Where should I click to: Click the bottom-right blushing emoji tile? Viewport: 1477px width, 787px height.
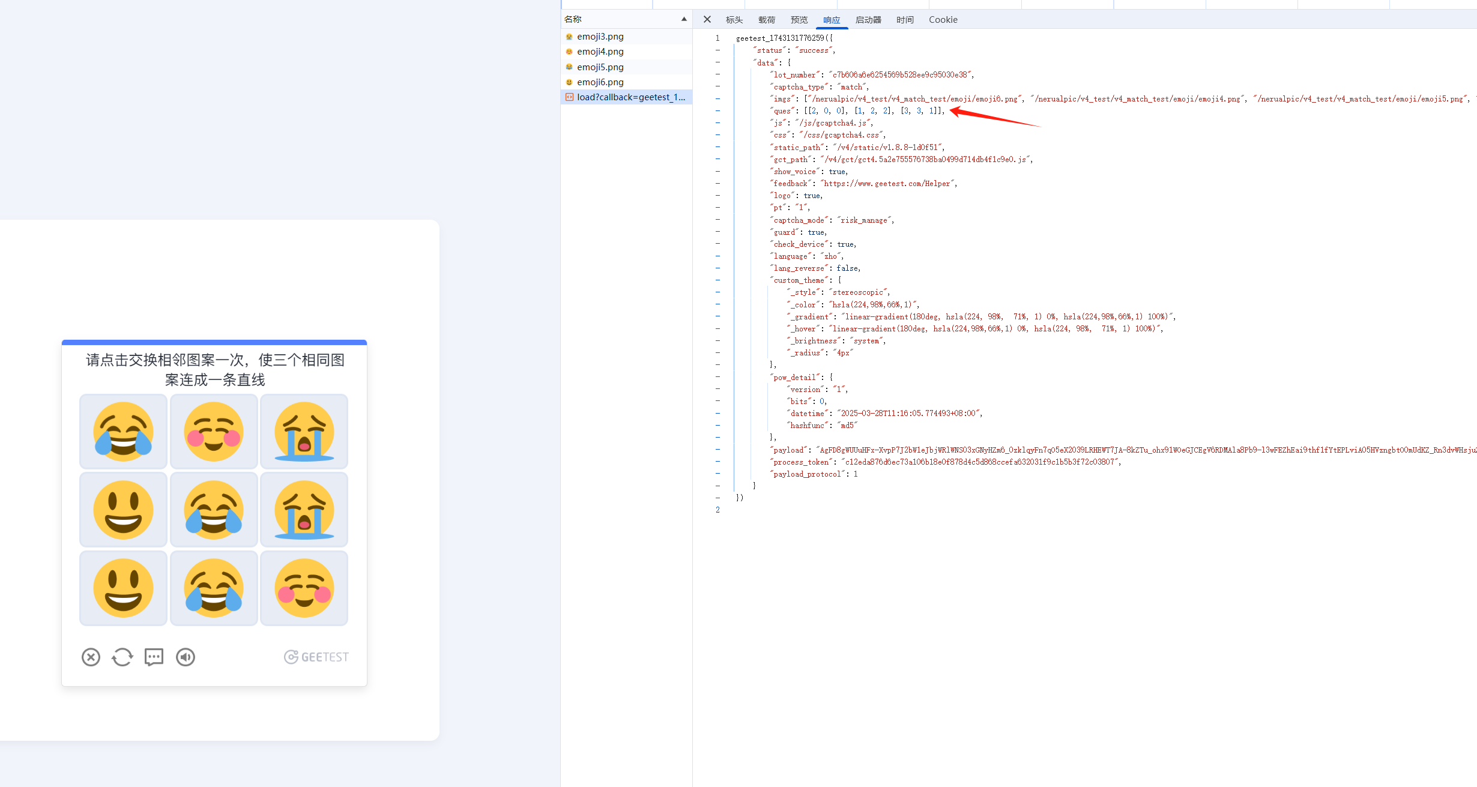tap(304, 588)
